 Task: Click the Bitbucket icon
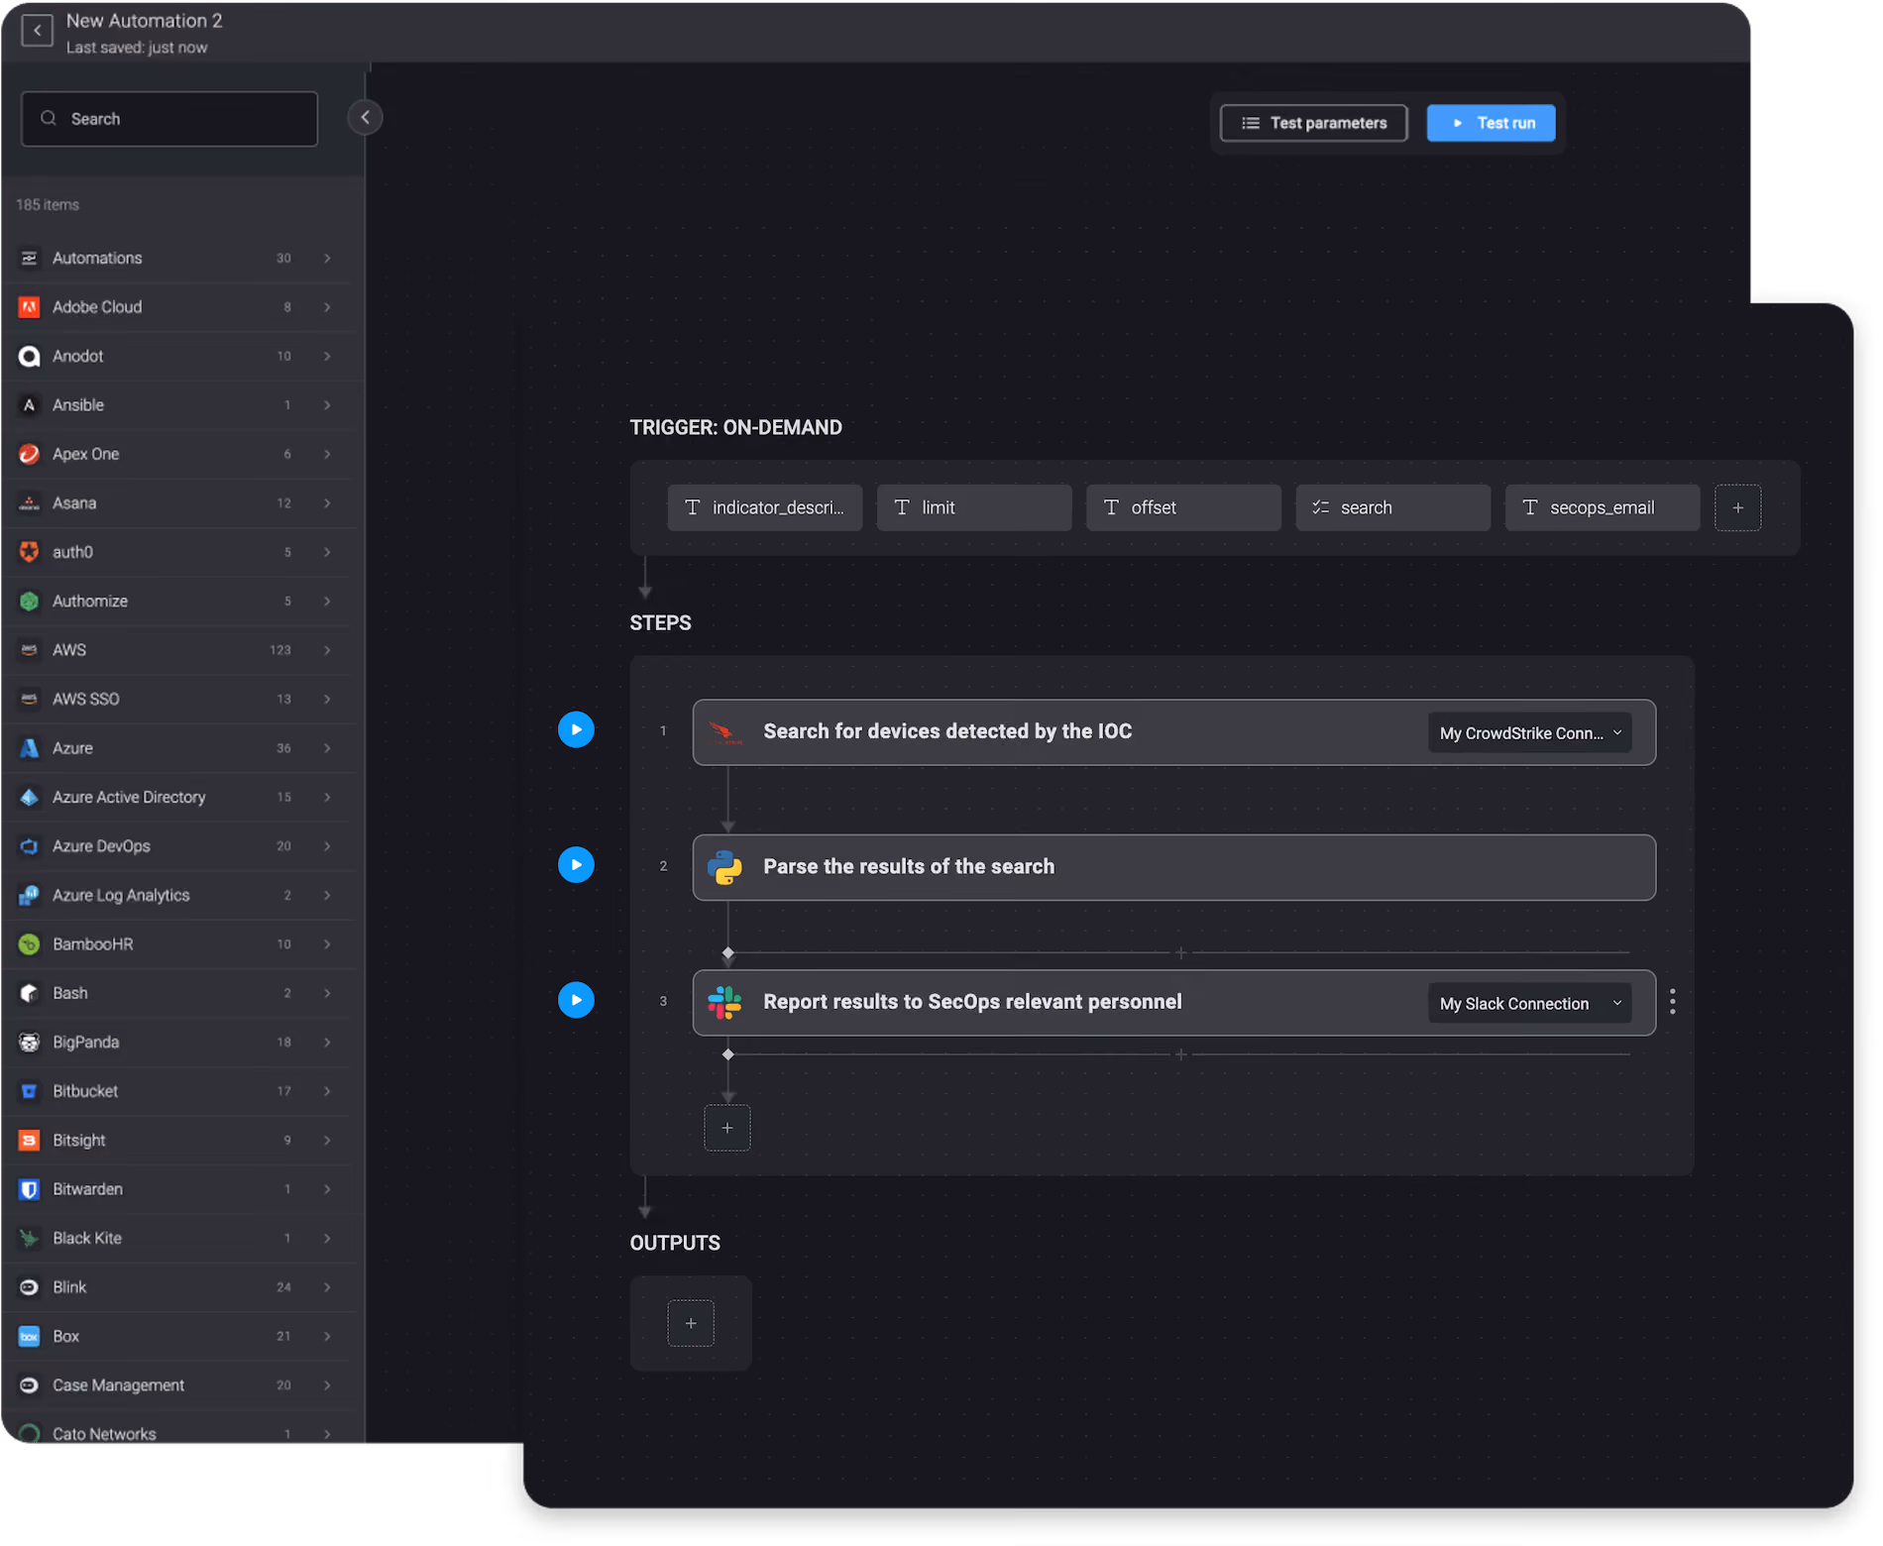coord(30,1091)
